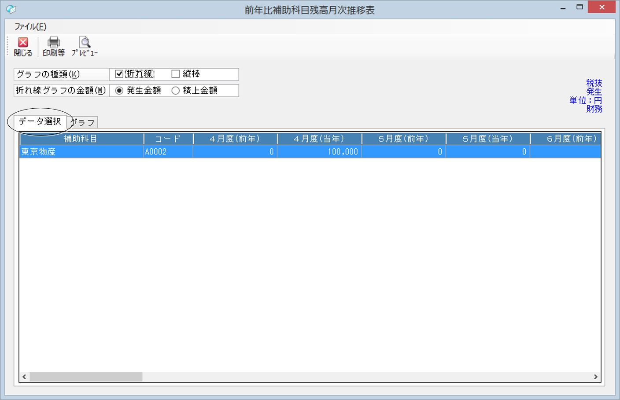Maximize the window
This screenshot has height=400, width=620.
click(579, 7)
